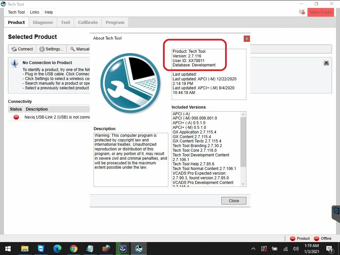Open the taskbar app with brick icon
Image resolution: width=340 pixels, height=255 pixels.
coord(106,248)
